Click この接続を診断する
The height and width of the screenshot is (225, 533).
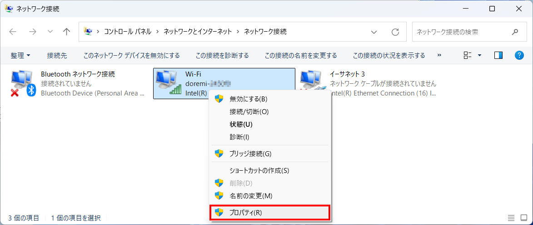222,55
